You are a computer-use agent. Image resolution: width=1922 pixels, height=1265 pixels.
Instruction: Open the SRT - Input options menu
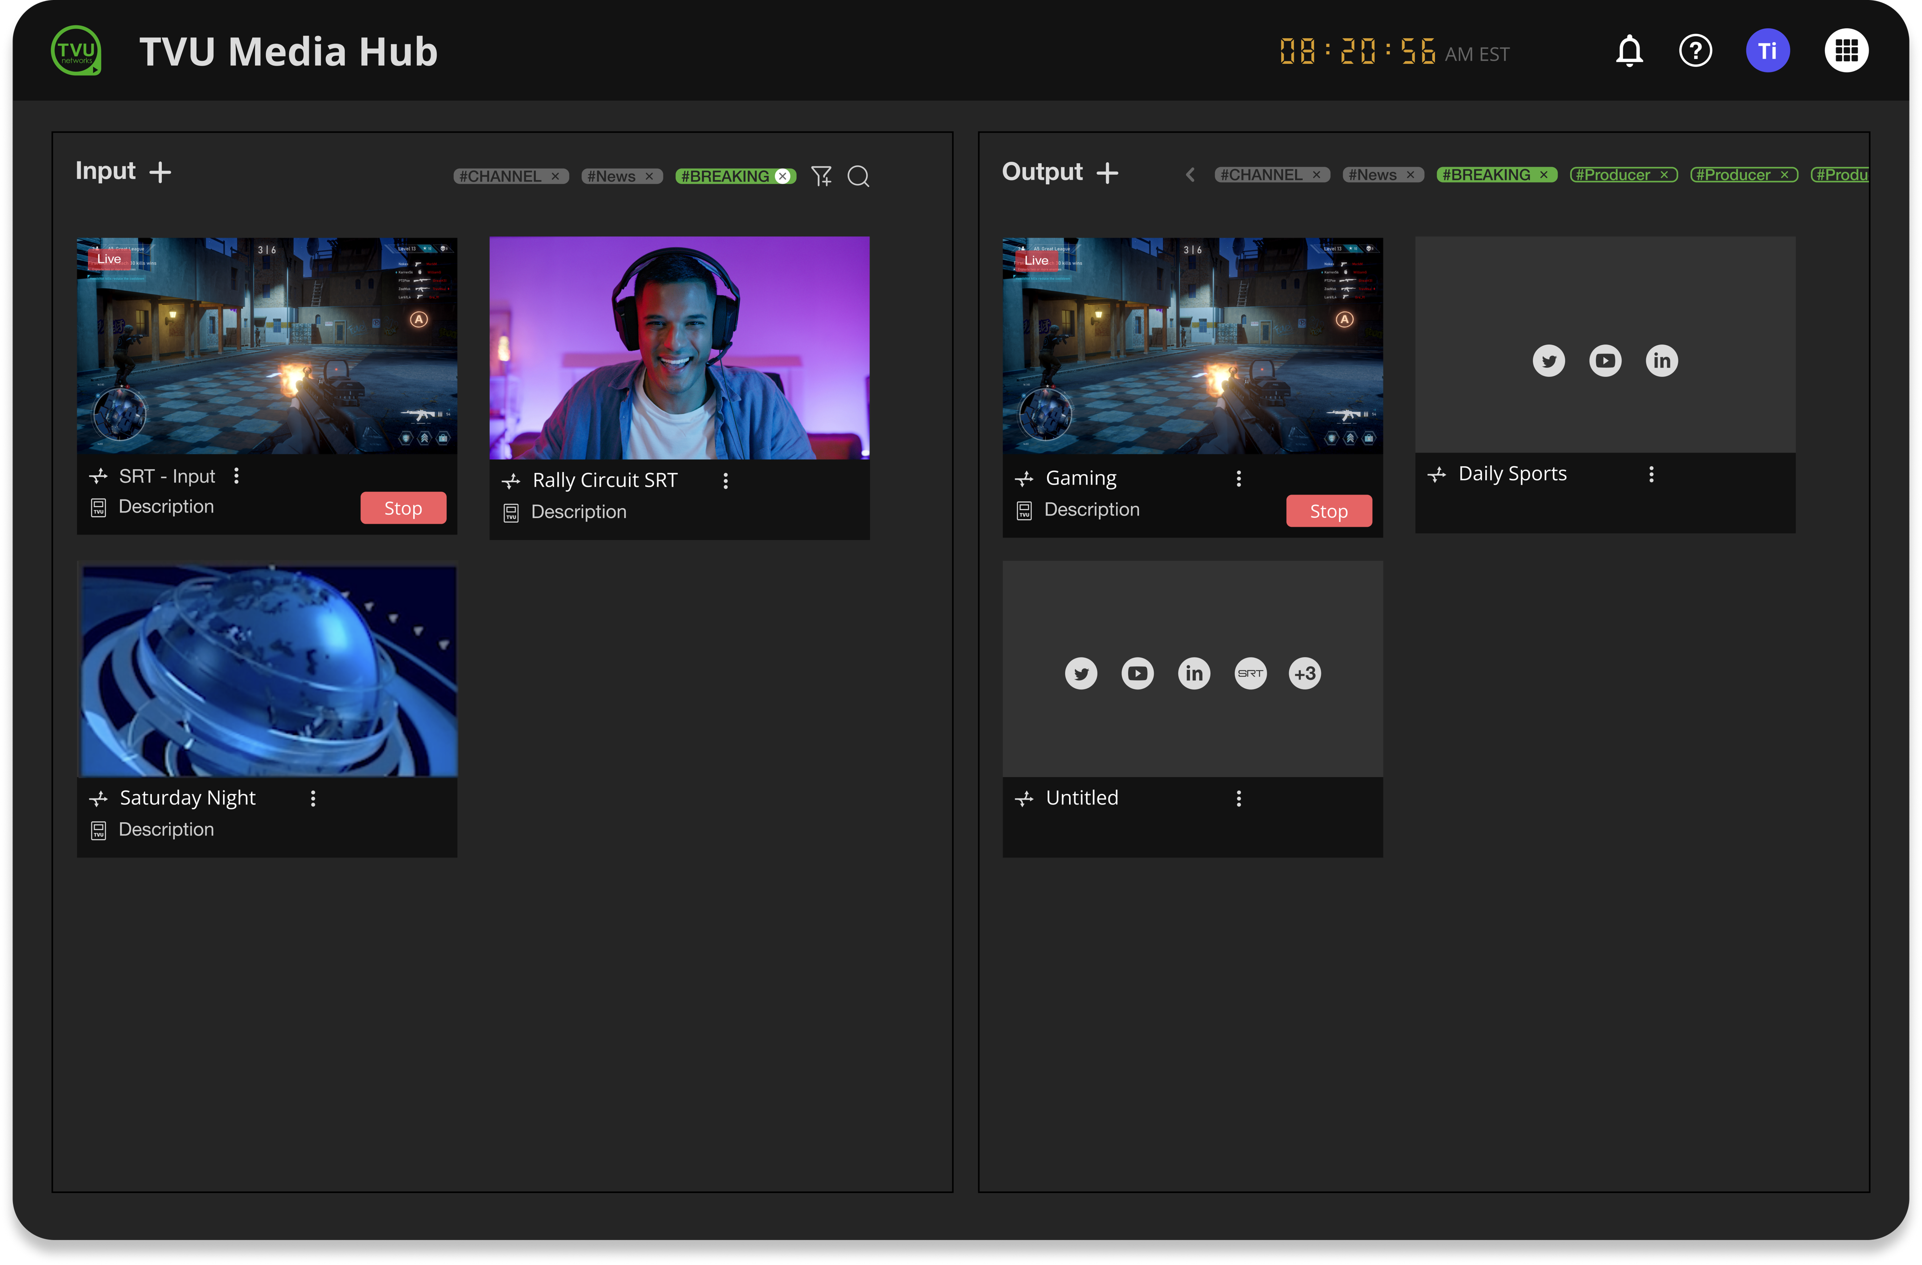236,476
